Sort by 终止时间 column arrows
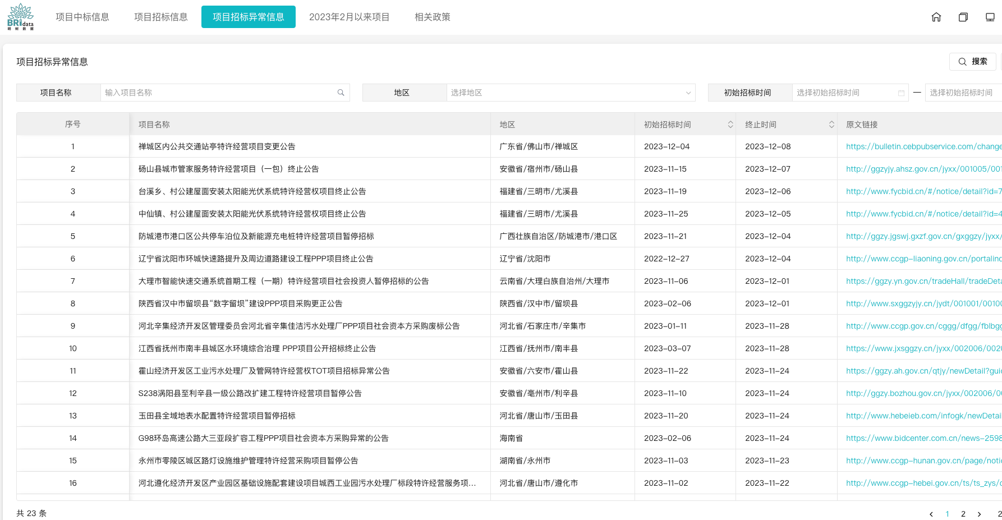The height and width of the screenshot is (520, 1002). (x=831, y=125)
